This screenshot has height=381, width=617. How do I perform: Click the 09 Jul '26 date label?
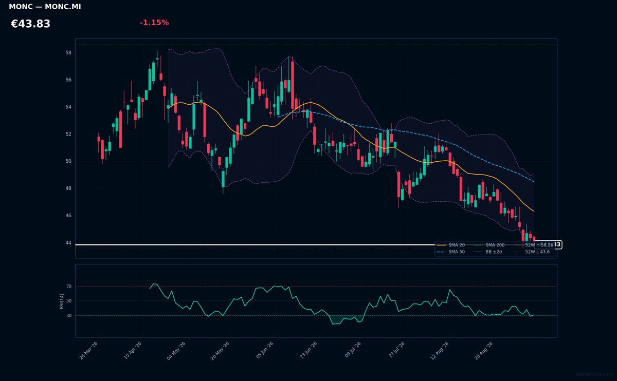pyautogui.click(x=353, y=351)
